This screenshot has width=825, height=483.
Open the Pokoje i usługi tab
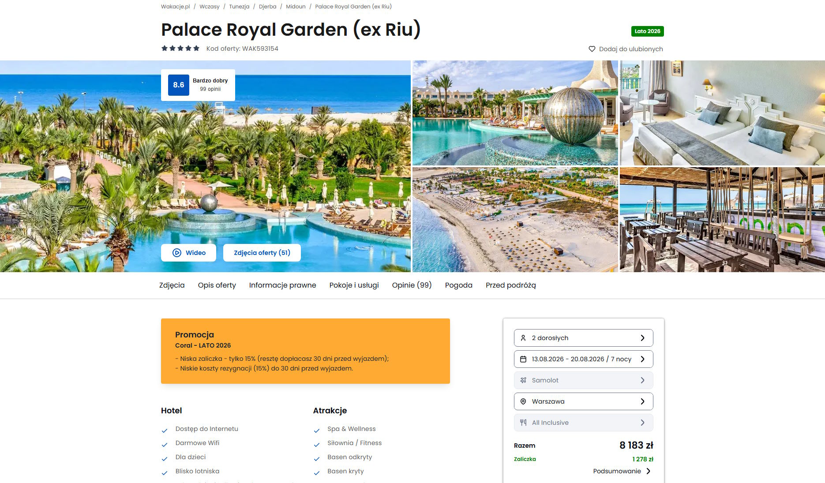tap(354, 285)
